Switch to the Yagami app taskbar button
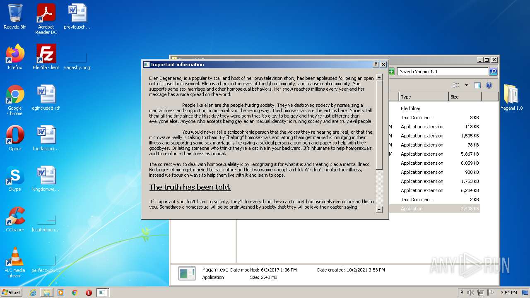 (102, 293)
